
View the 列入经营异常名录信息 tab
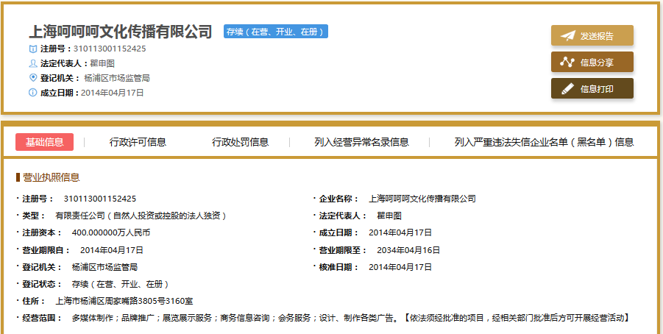click(361, 142)
